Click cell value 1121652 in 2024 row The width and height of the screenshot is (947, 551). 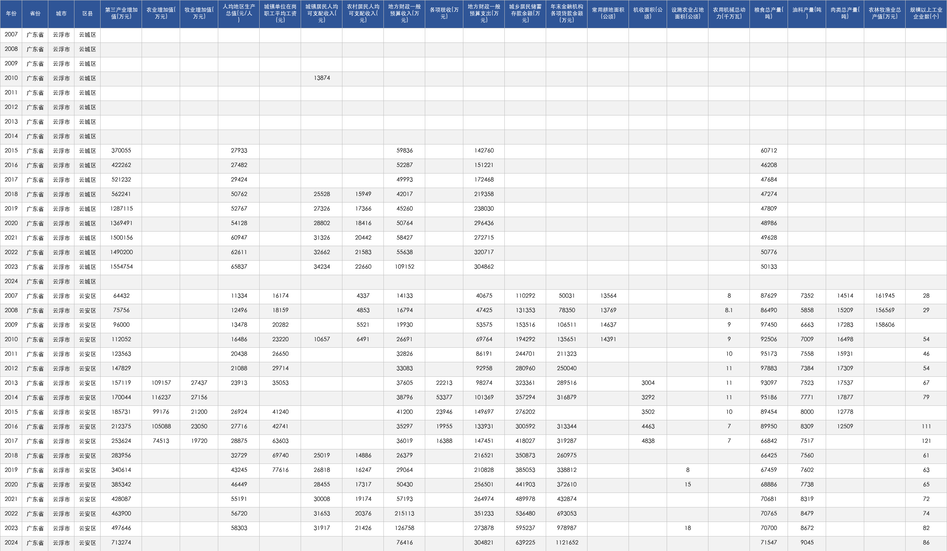tap(567, 543)
